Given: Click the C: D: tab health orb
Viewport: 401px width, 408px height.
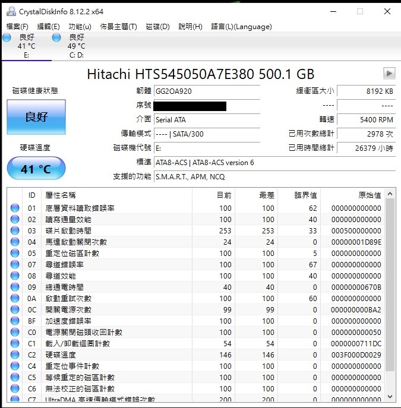Looking at the screenshot, I should point(56,37).
